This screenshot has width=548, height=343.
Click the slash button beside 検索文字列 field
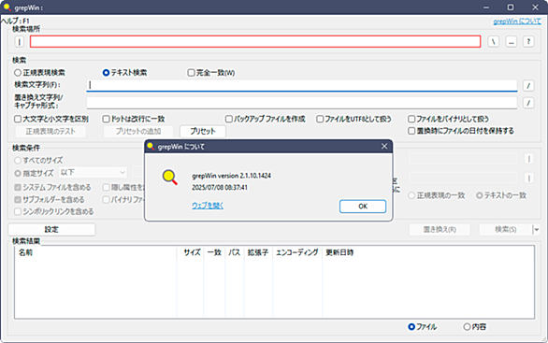point(528,85)
